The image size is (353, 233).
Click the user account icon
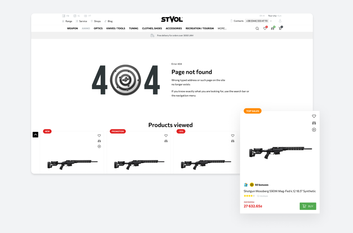click(280, 21)
